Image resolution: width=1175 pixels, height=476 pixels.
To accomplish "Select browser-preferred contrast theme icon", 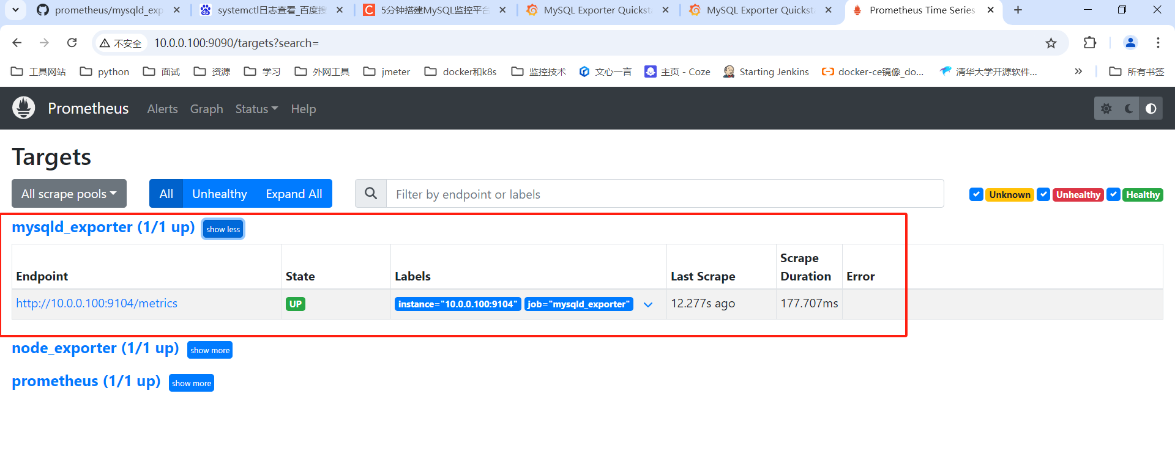I will tap(1151, 108).
